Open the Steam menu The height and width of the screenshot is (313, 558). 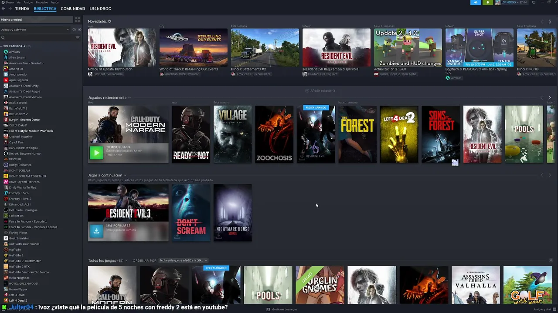(10, 2)
